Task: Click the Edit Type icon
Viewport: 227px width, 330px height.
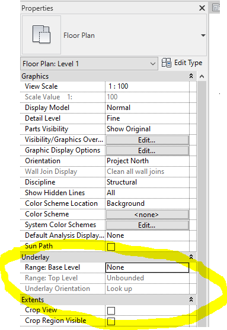Action: (167, 63)
